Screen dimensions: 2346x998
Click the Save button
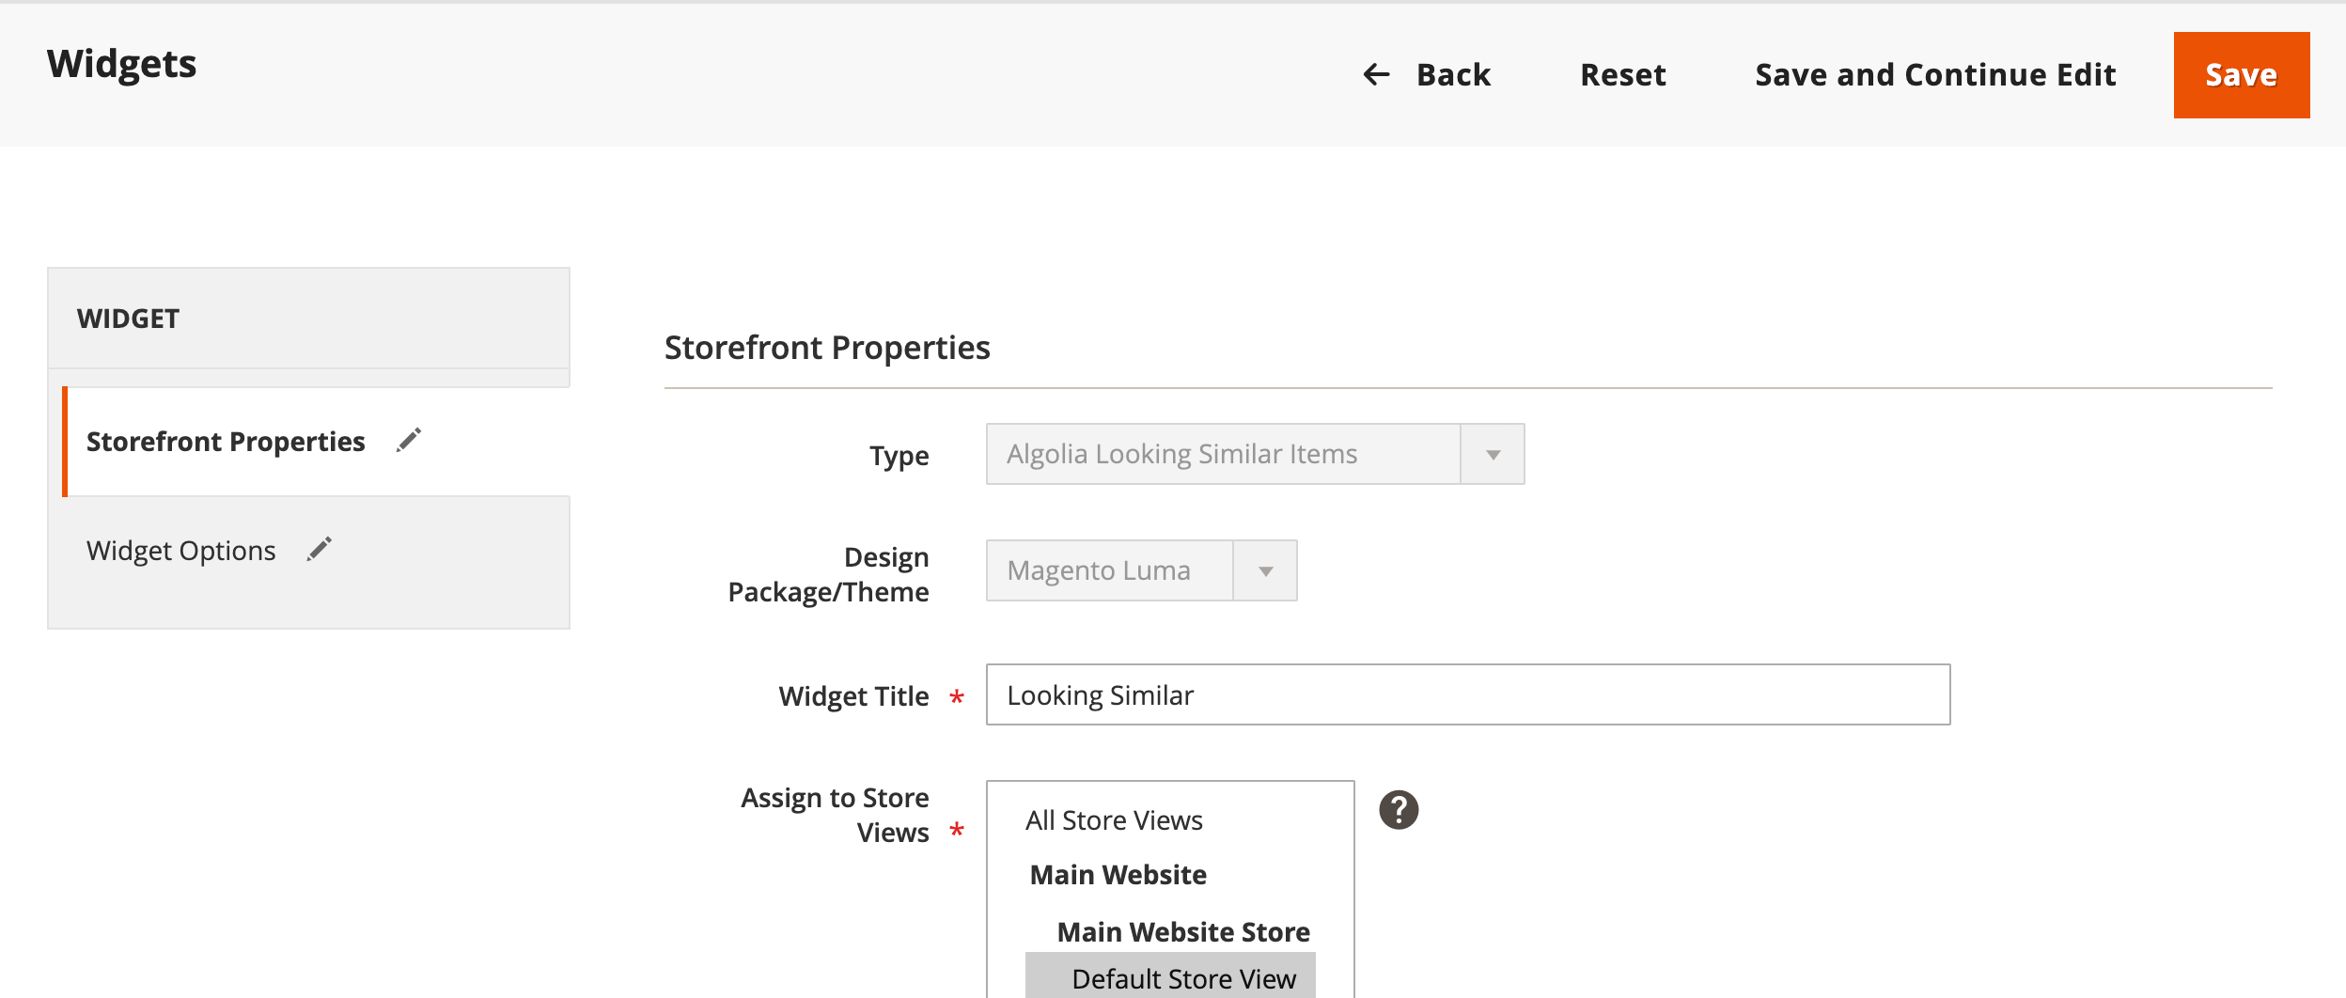click(x=2241, y=75)
